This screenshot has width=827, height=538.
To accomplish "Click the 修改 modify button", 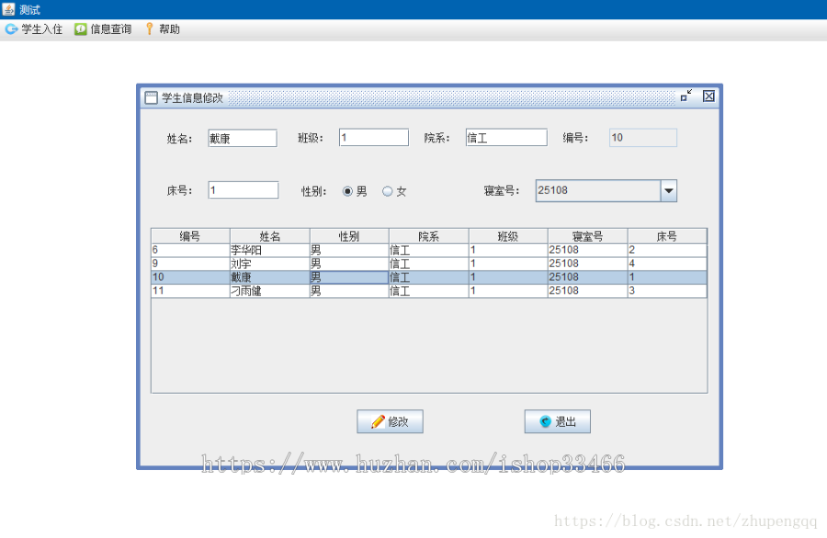I will 390,420.
